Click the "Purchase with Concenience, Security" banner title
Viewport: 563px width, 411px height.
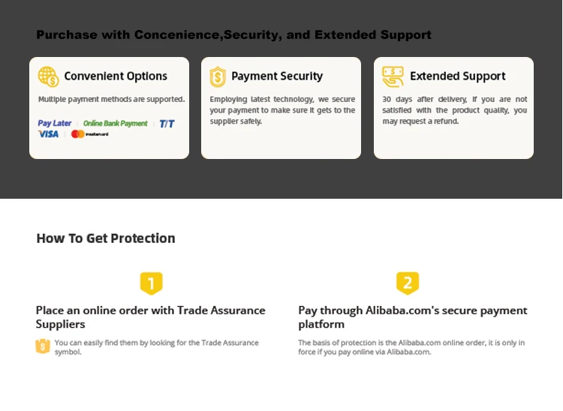click(233, 34)
